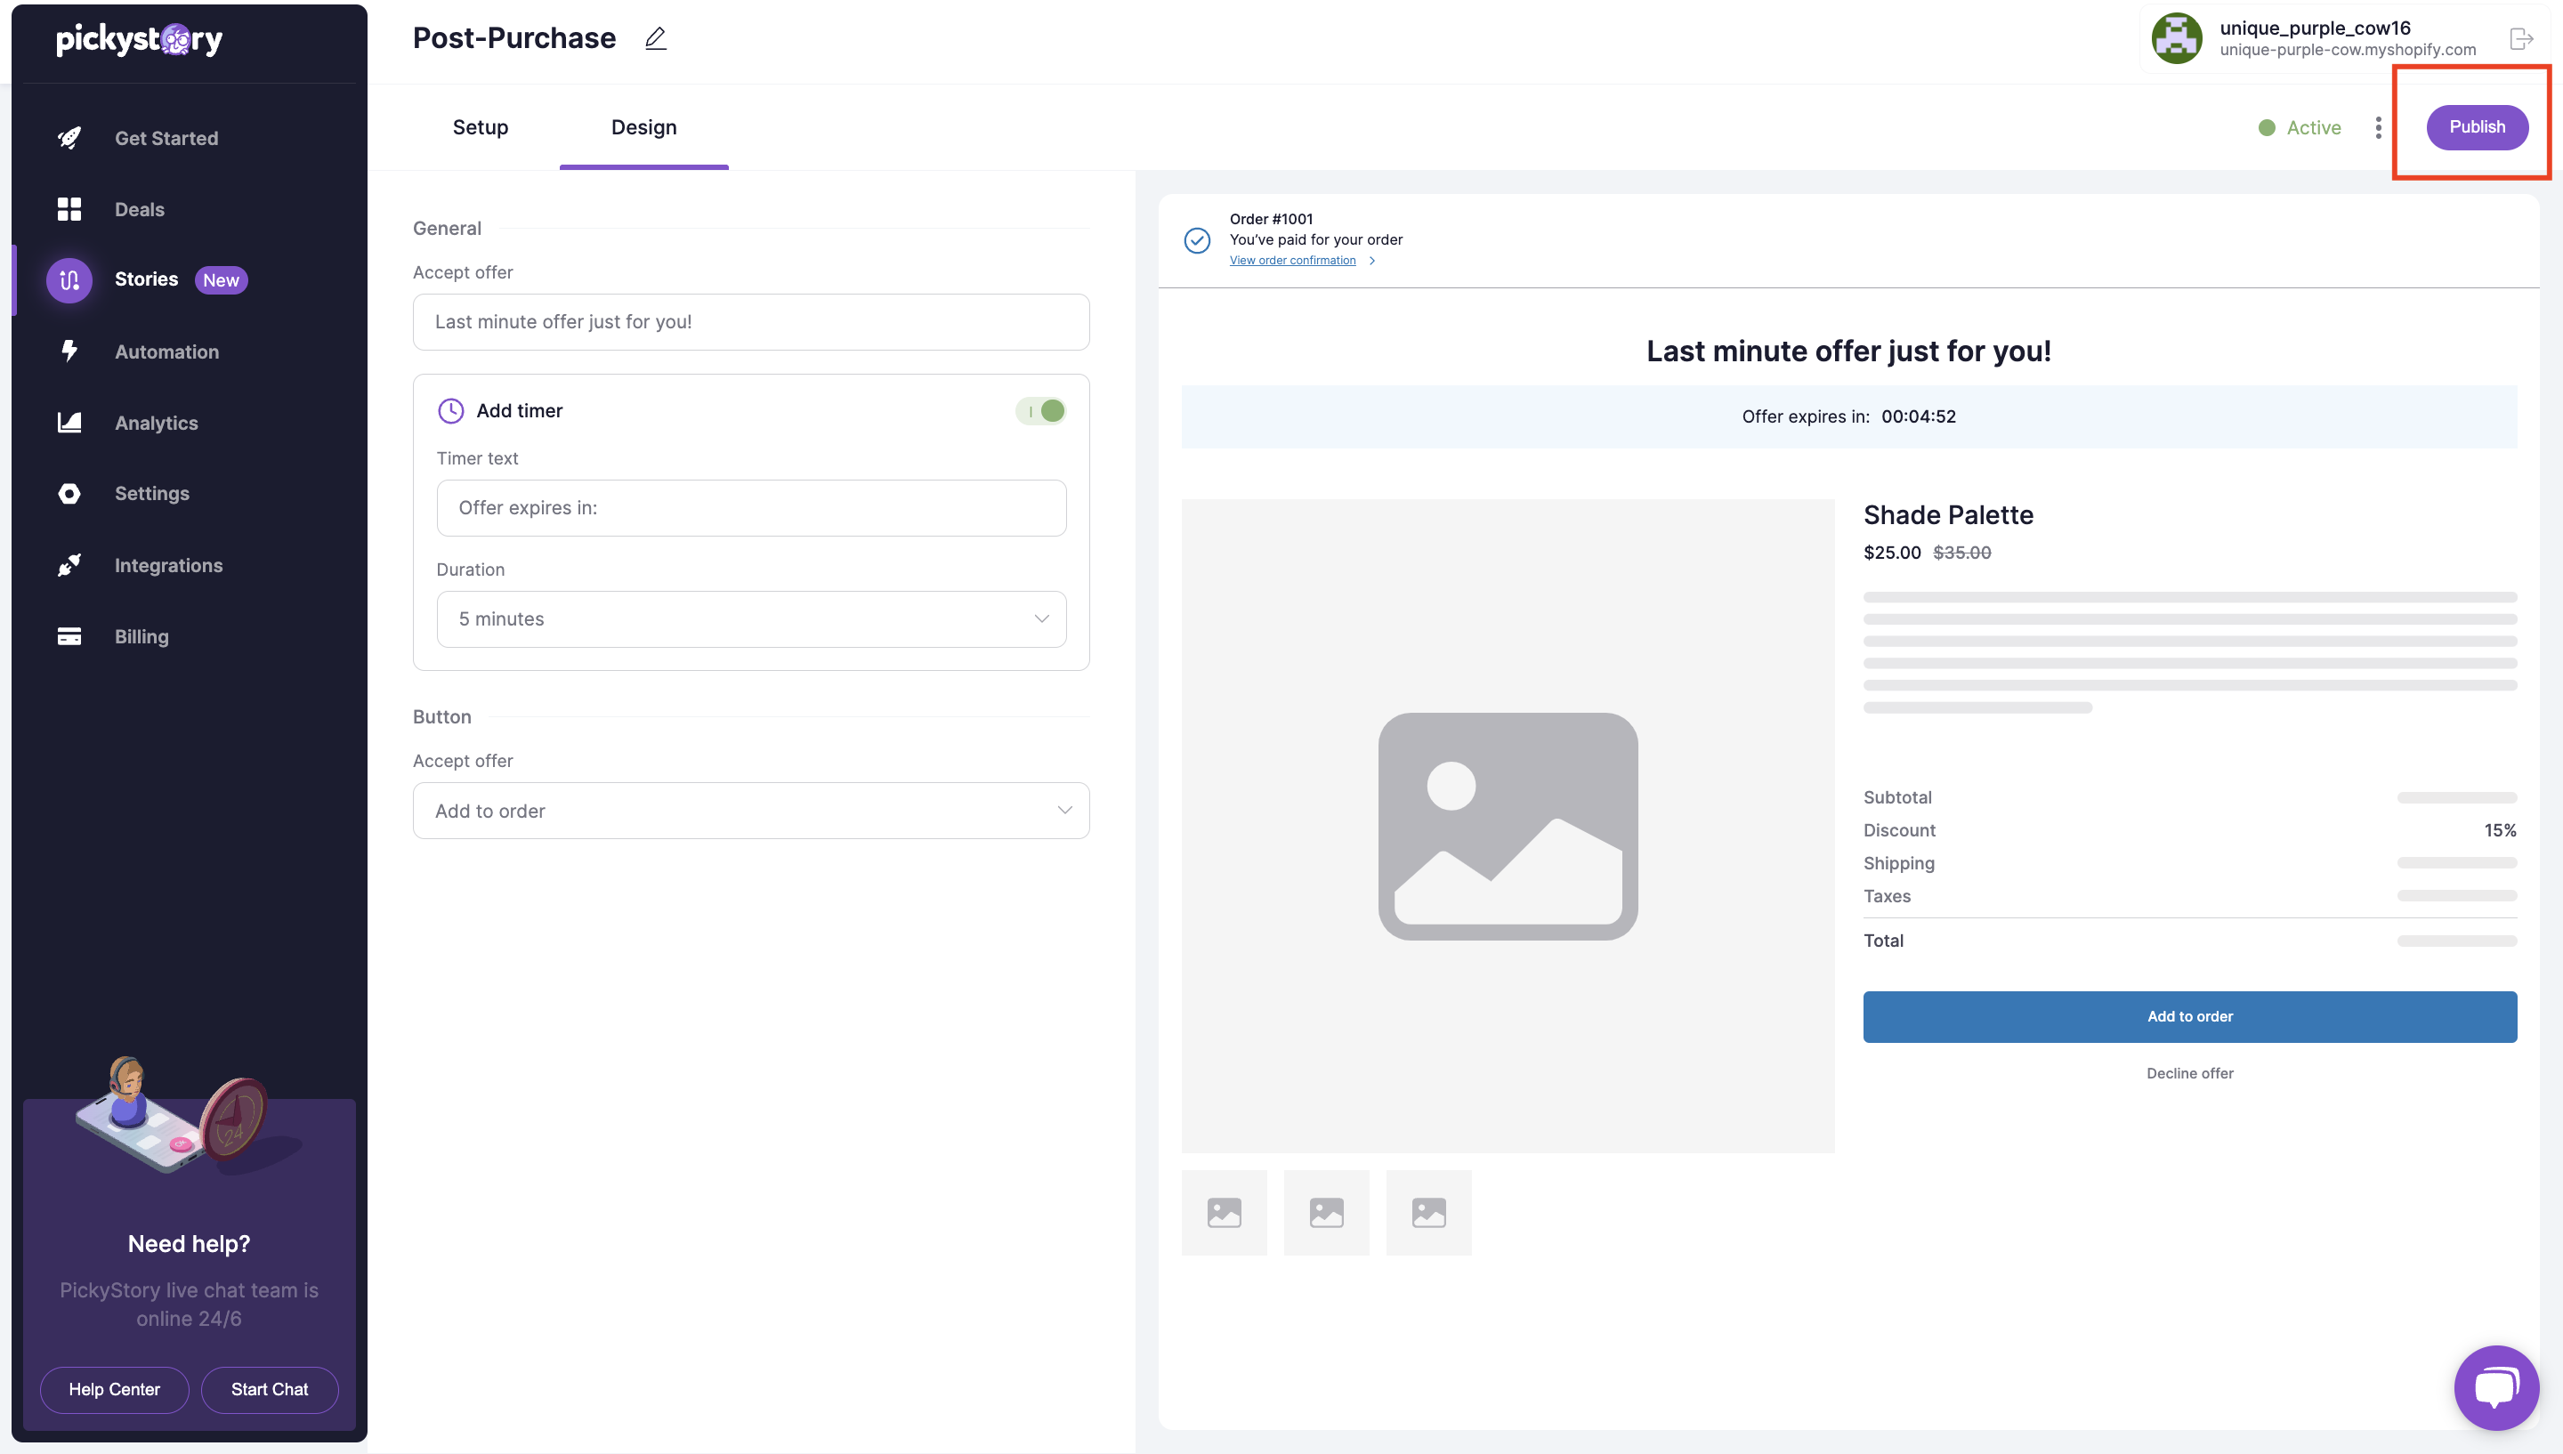Viewport: 2563px width, 1454px height.
Task: Click the Help Center button
Action: [114, 1389]
